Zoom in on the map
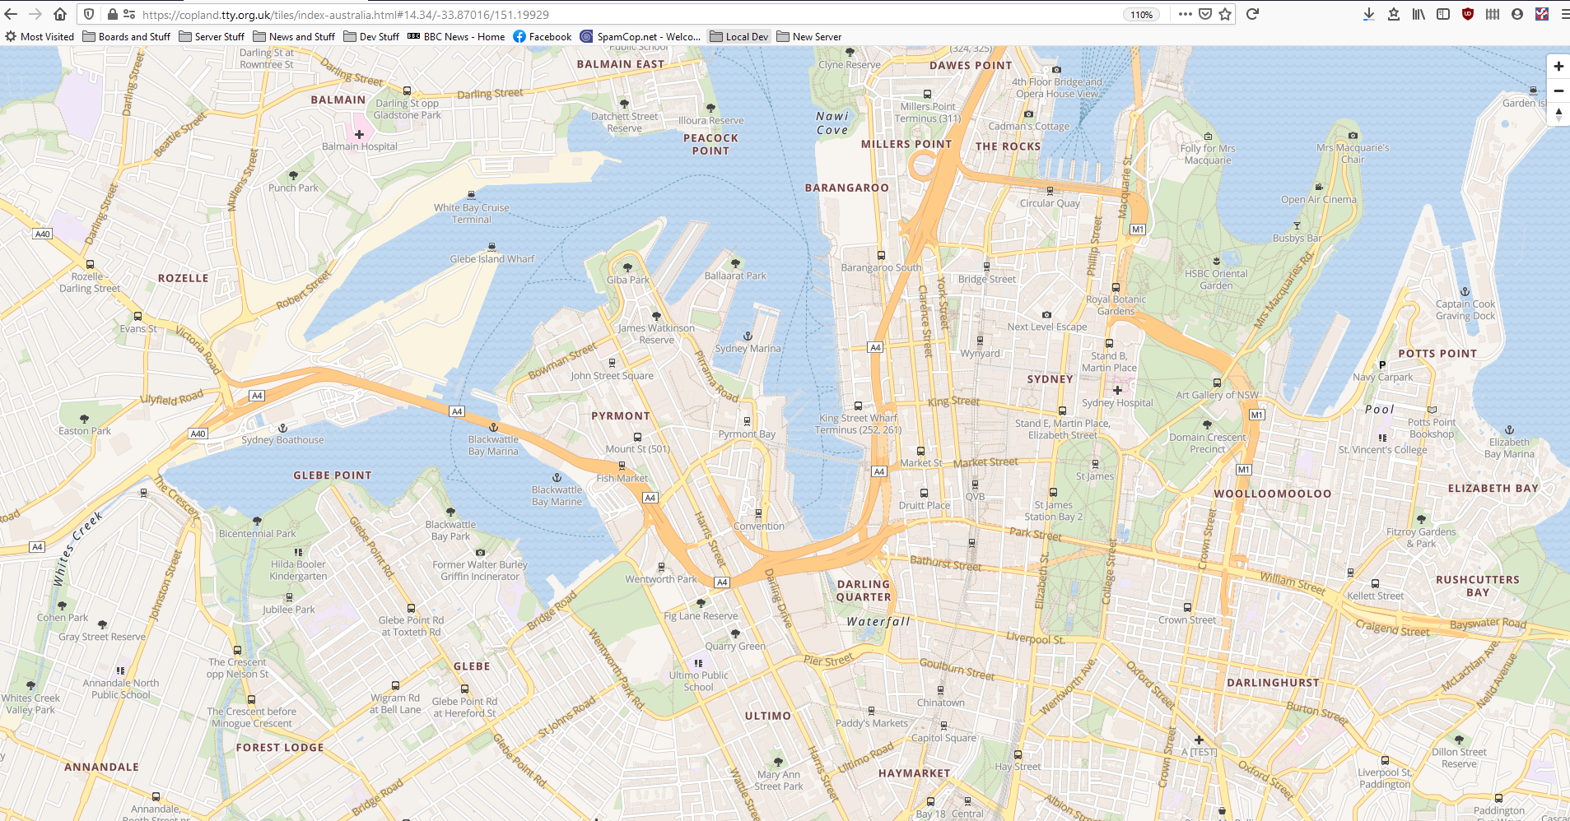Image resolution: width=1570 pixels, height=821 pixels. click(1558, 67)
